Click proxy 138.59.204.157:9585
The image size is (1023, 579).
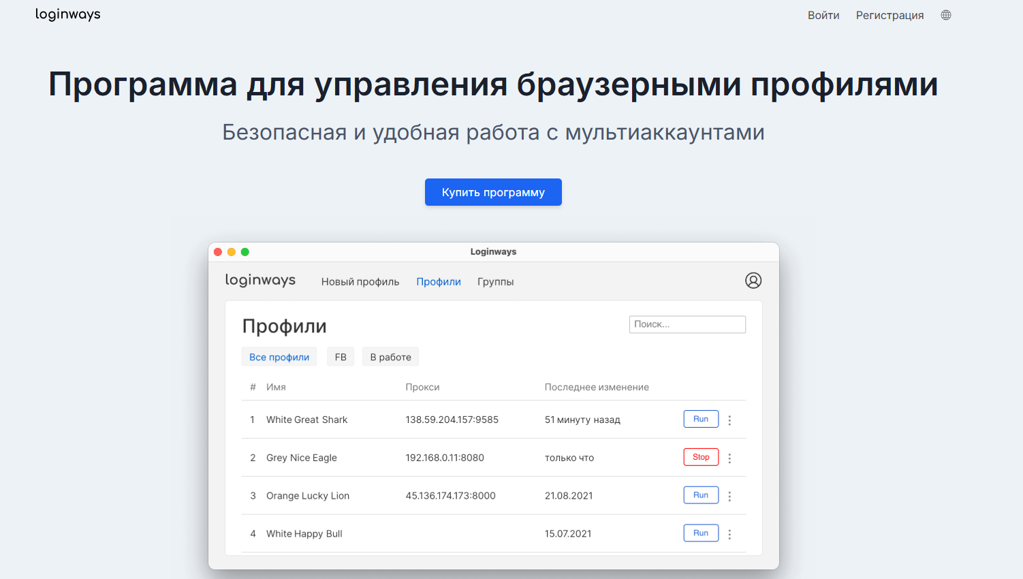[452, 420]
